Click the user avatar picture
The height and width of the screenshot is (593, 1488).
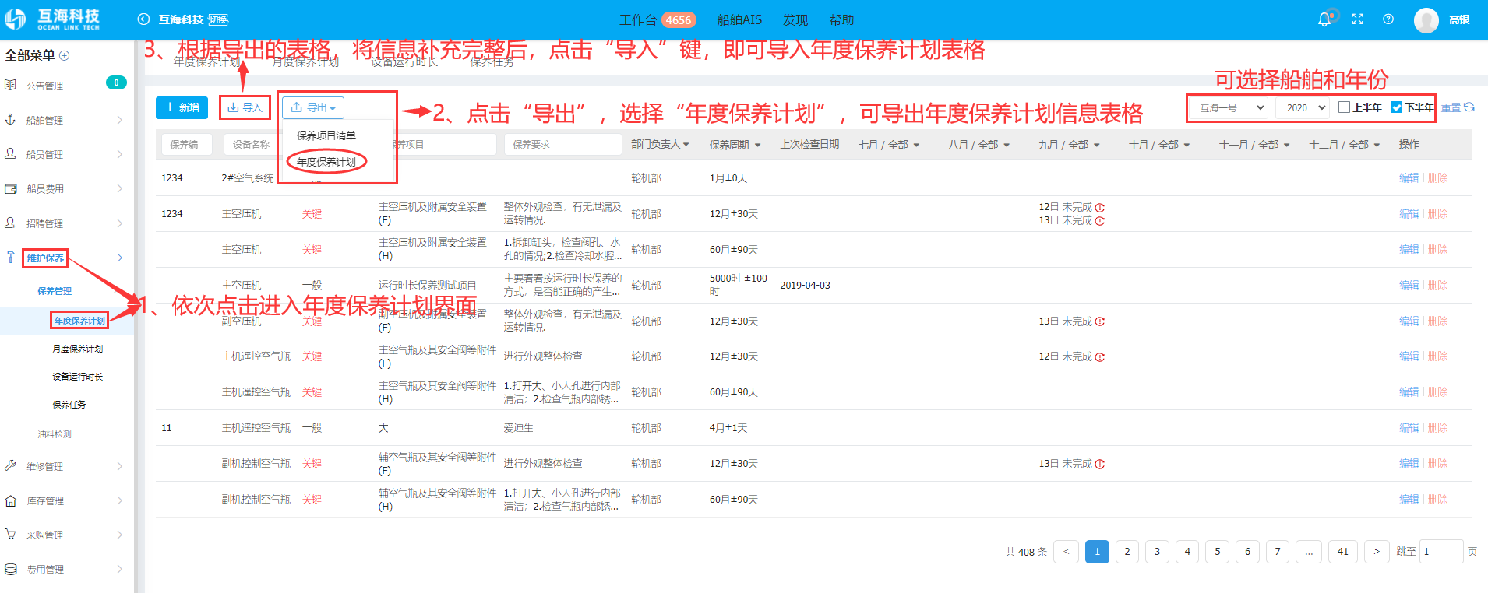[1426, 20]
